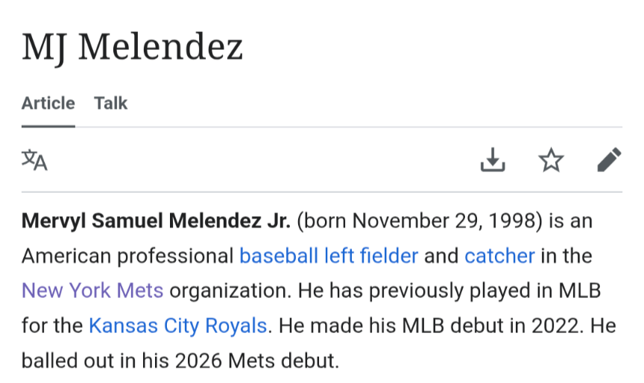The image size is (644, 383).
Task: Open the Kansas City Royals link
Action: [177, 326]
